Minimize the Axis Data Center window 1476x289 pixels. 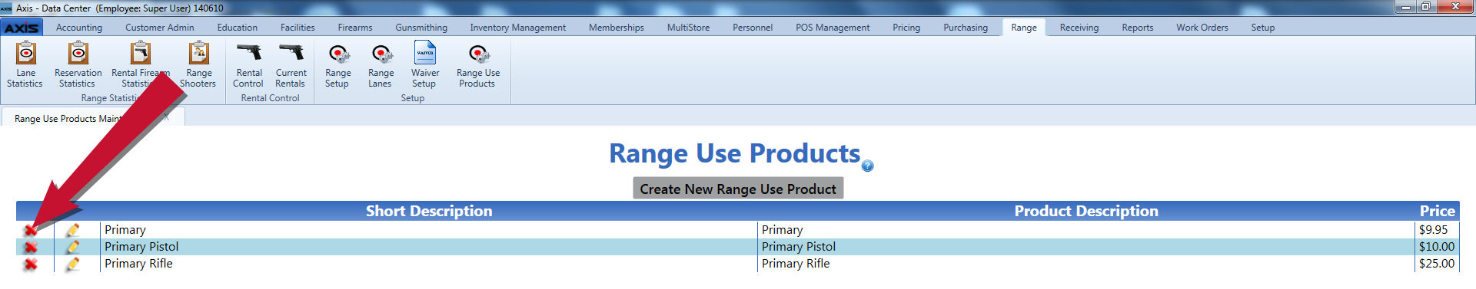coord(1406,7)
